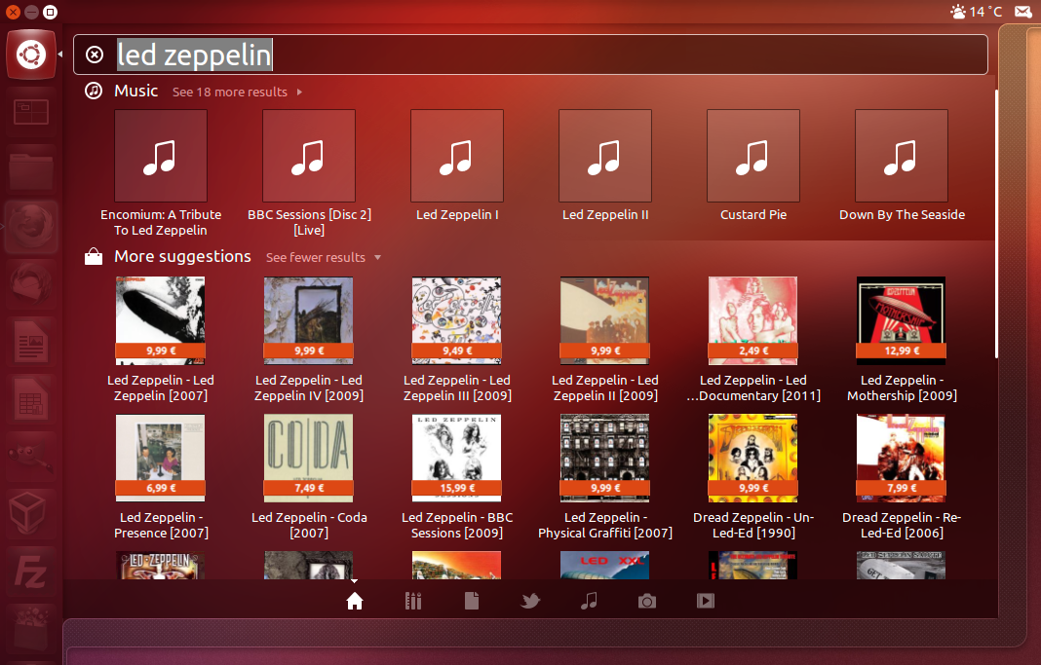Click the Dash results vertical scrollbar
This screenshot has width=1041, height=665.
[x=996, y=224]
